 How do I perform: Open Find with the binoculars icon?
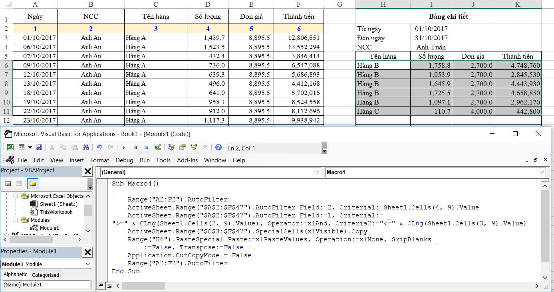pos(85,148)
